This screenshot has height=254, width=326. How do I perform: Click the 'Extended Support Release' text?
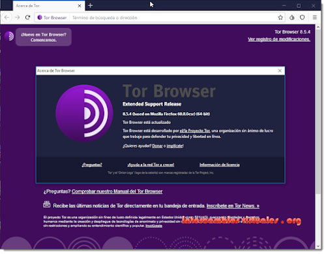pyautogui.click(x=152, y=104)
